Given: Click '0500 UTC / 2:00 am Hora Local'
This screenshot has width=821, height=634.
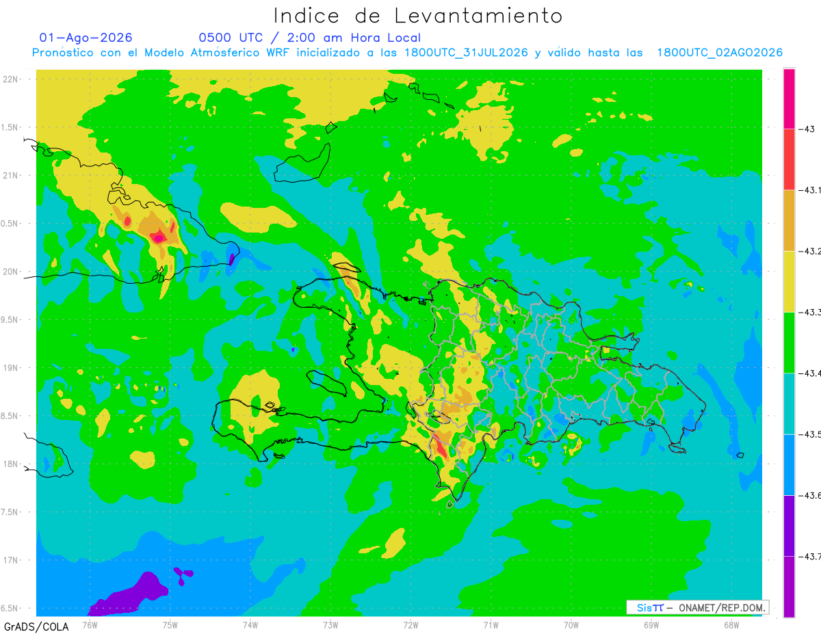Looking at the screenshot, I should click(x=309, y=38).
